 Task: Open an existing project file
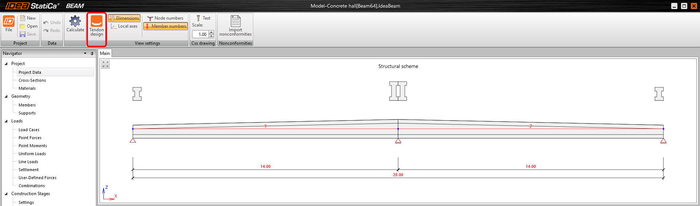(28, 26)
